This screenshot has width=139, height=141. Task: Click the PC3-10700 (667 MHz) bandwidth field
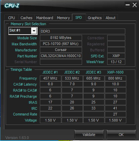point(61,44)
